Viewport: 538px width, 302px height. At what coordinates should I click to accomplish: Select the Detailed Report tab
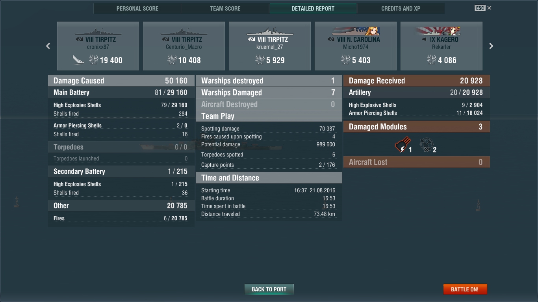313,8
